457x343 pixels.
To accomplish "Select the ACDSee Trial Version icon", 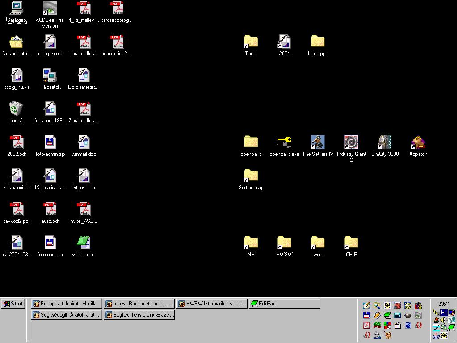I will click(x=50, y=8).
